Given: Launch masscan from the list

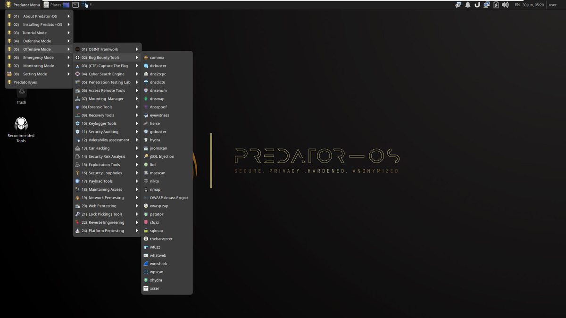Looking at the screenshot, I should 167,173.
